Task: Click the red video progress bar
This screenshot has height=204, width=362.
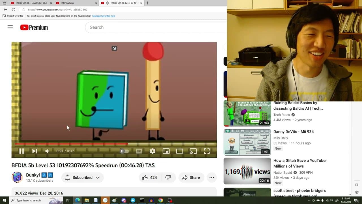Action: [x=71, y=144]
